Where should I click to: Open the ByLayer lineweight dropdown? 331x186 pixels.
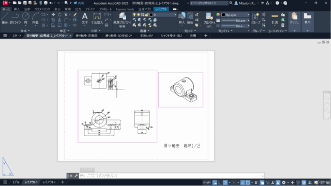(x=235, y=21)
